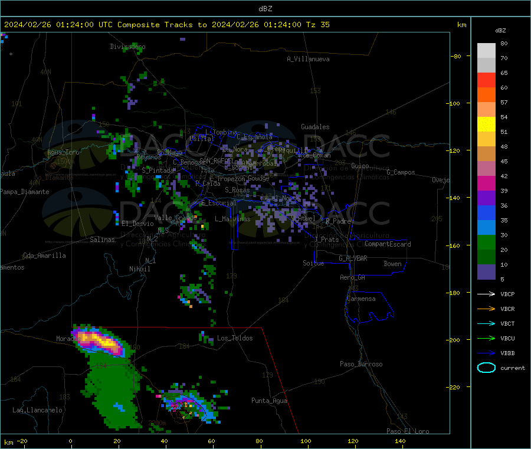Click the Guadales place label
This screenshot has width=531, height=449.
coord(315,127)
